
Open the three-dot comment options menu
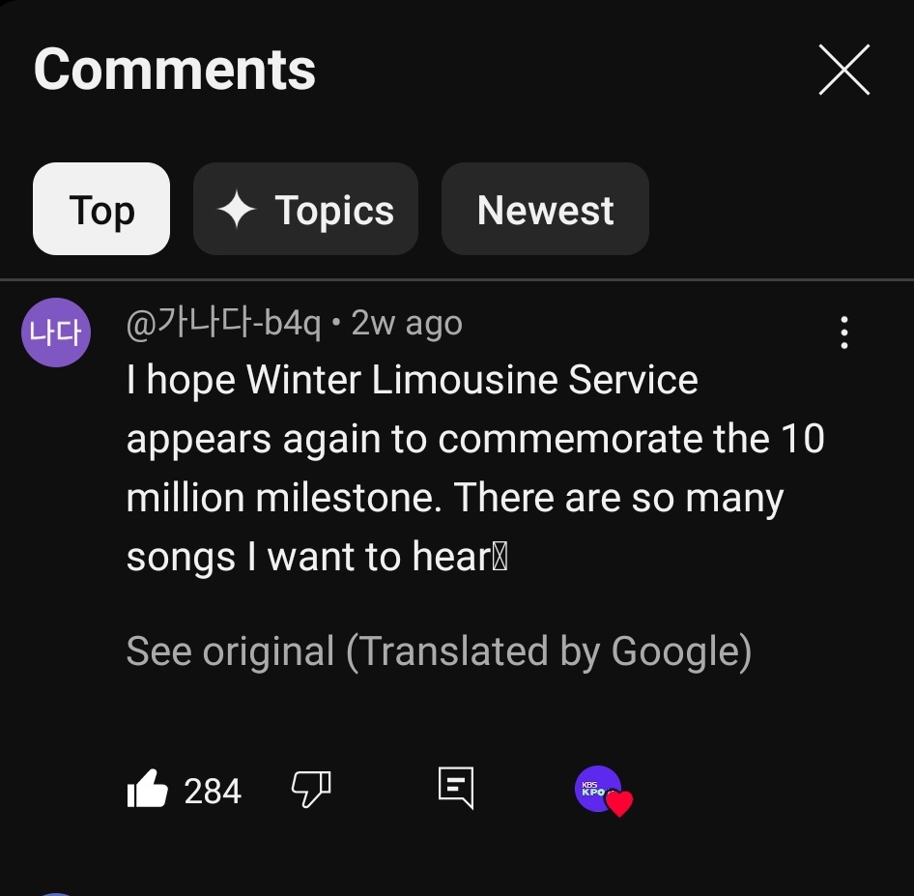pyautogui.click(x=844, y=332)
